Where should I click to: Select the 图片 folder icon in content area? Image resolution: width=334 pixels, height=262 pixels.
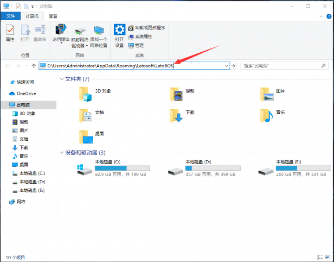(x=267, y=94)
